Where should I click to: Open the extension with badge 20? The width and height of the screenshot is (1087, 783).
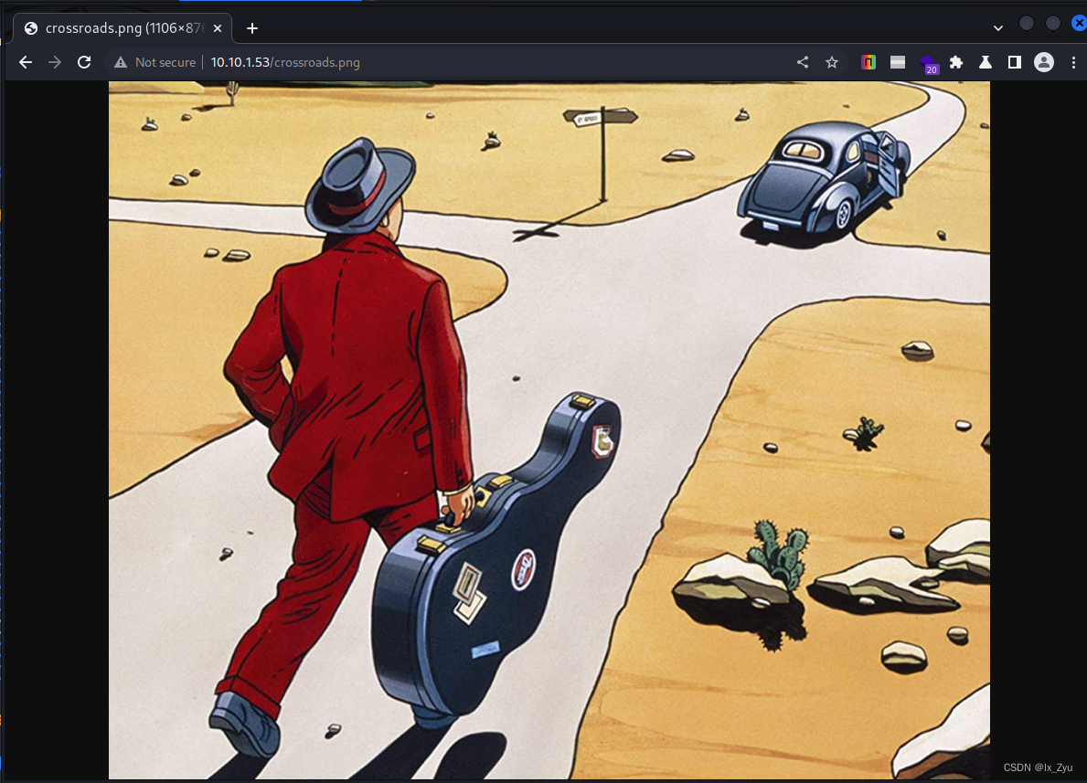pyautogui.click(x=929, y=64)
